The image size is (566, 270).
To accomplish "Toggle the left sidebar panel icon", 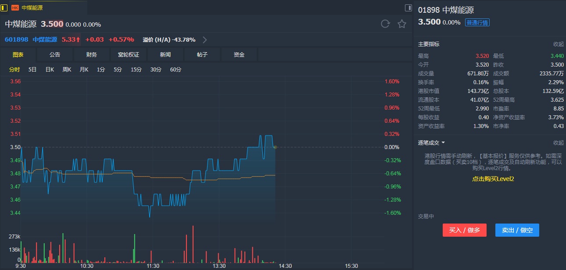I will (4, 7).
